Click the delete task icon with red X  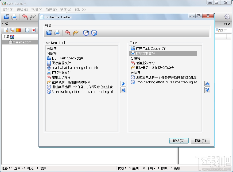click(33, 30)
